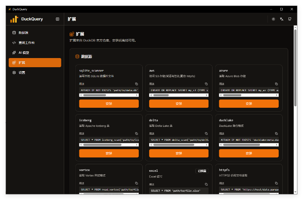This screenshot has width=303, height=200.
Task: Copy delta usage snippet
Action: (x=206, y=134)
